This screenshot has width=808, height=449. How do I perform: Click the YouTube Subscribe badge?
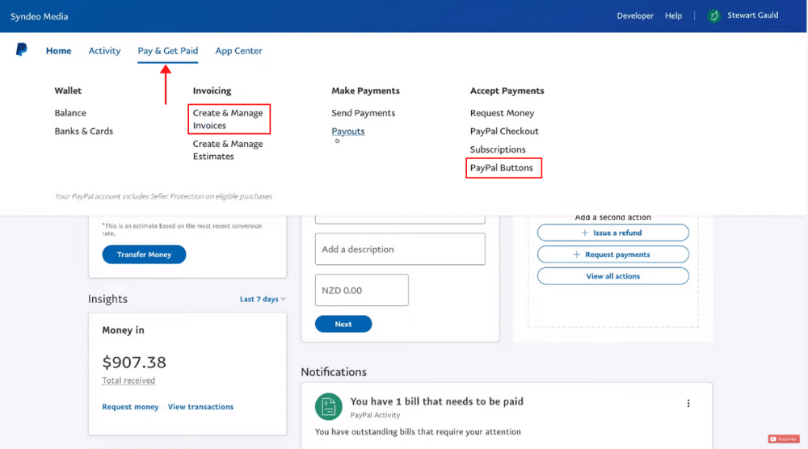pos(784,439)
